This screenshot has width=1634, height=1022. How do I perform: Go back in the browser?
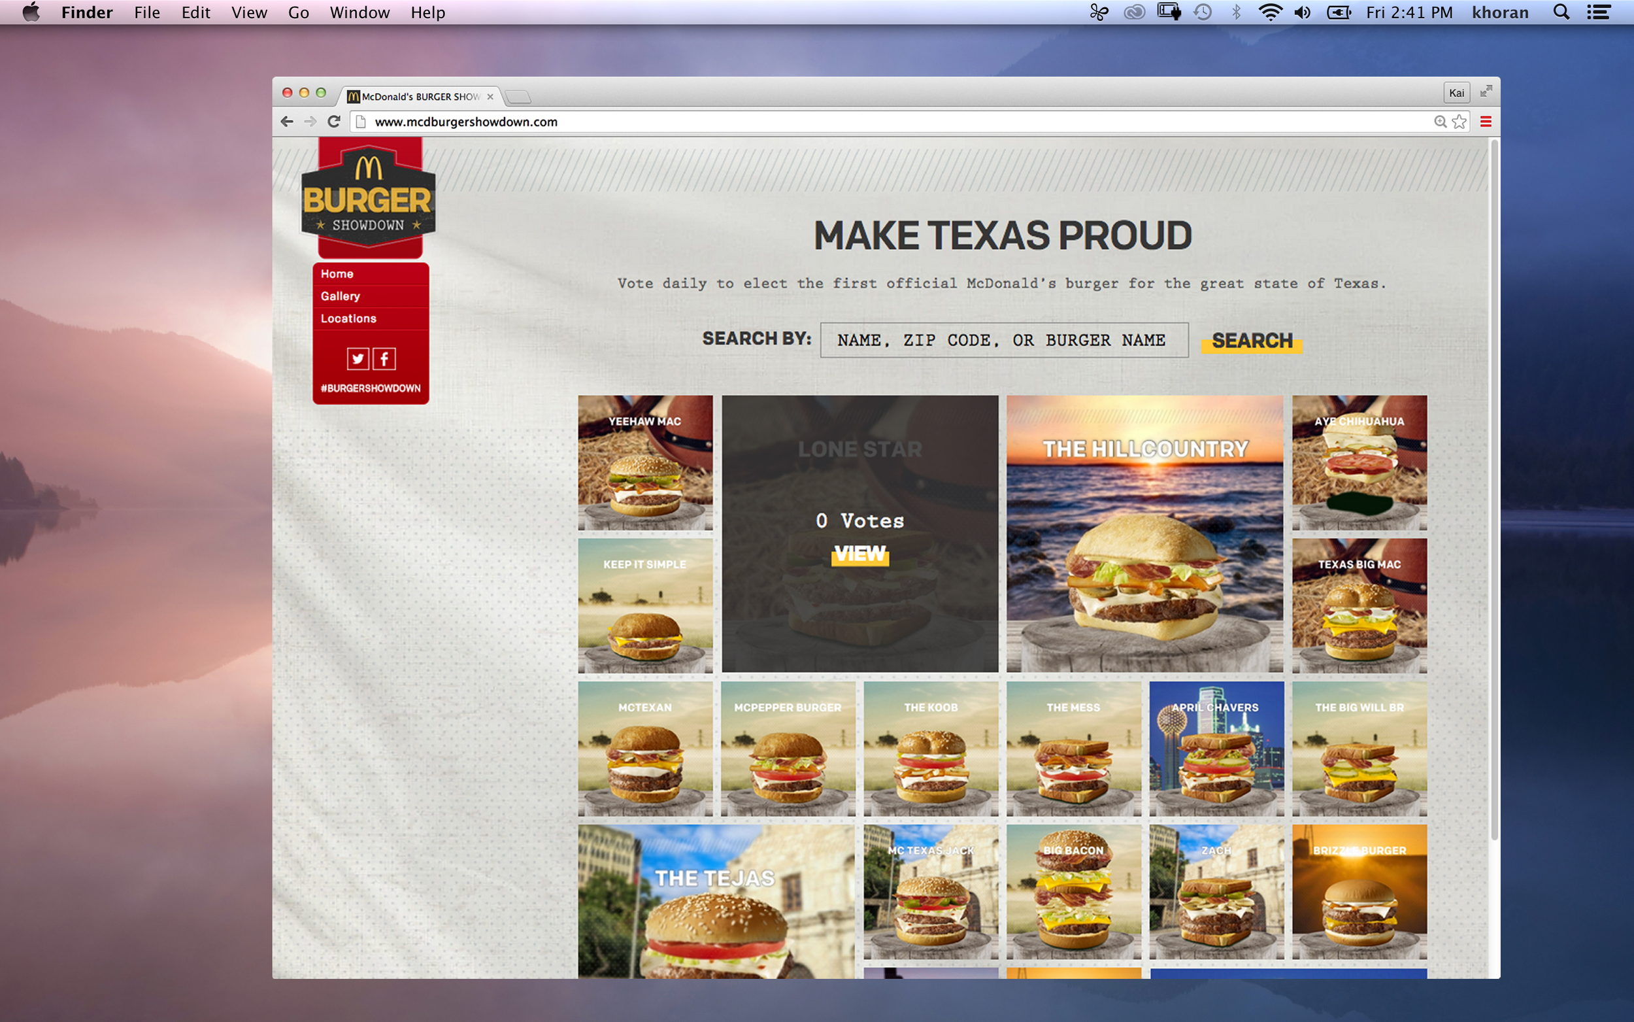click(x=287, y=122)
